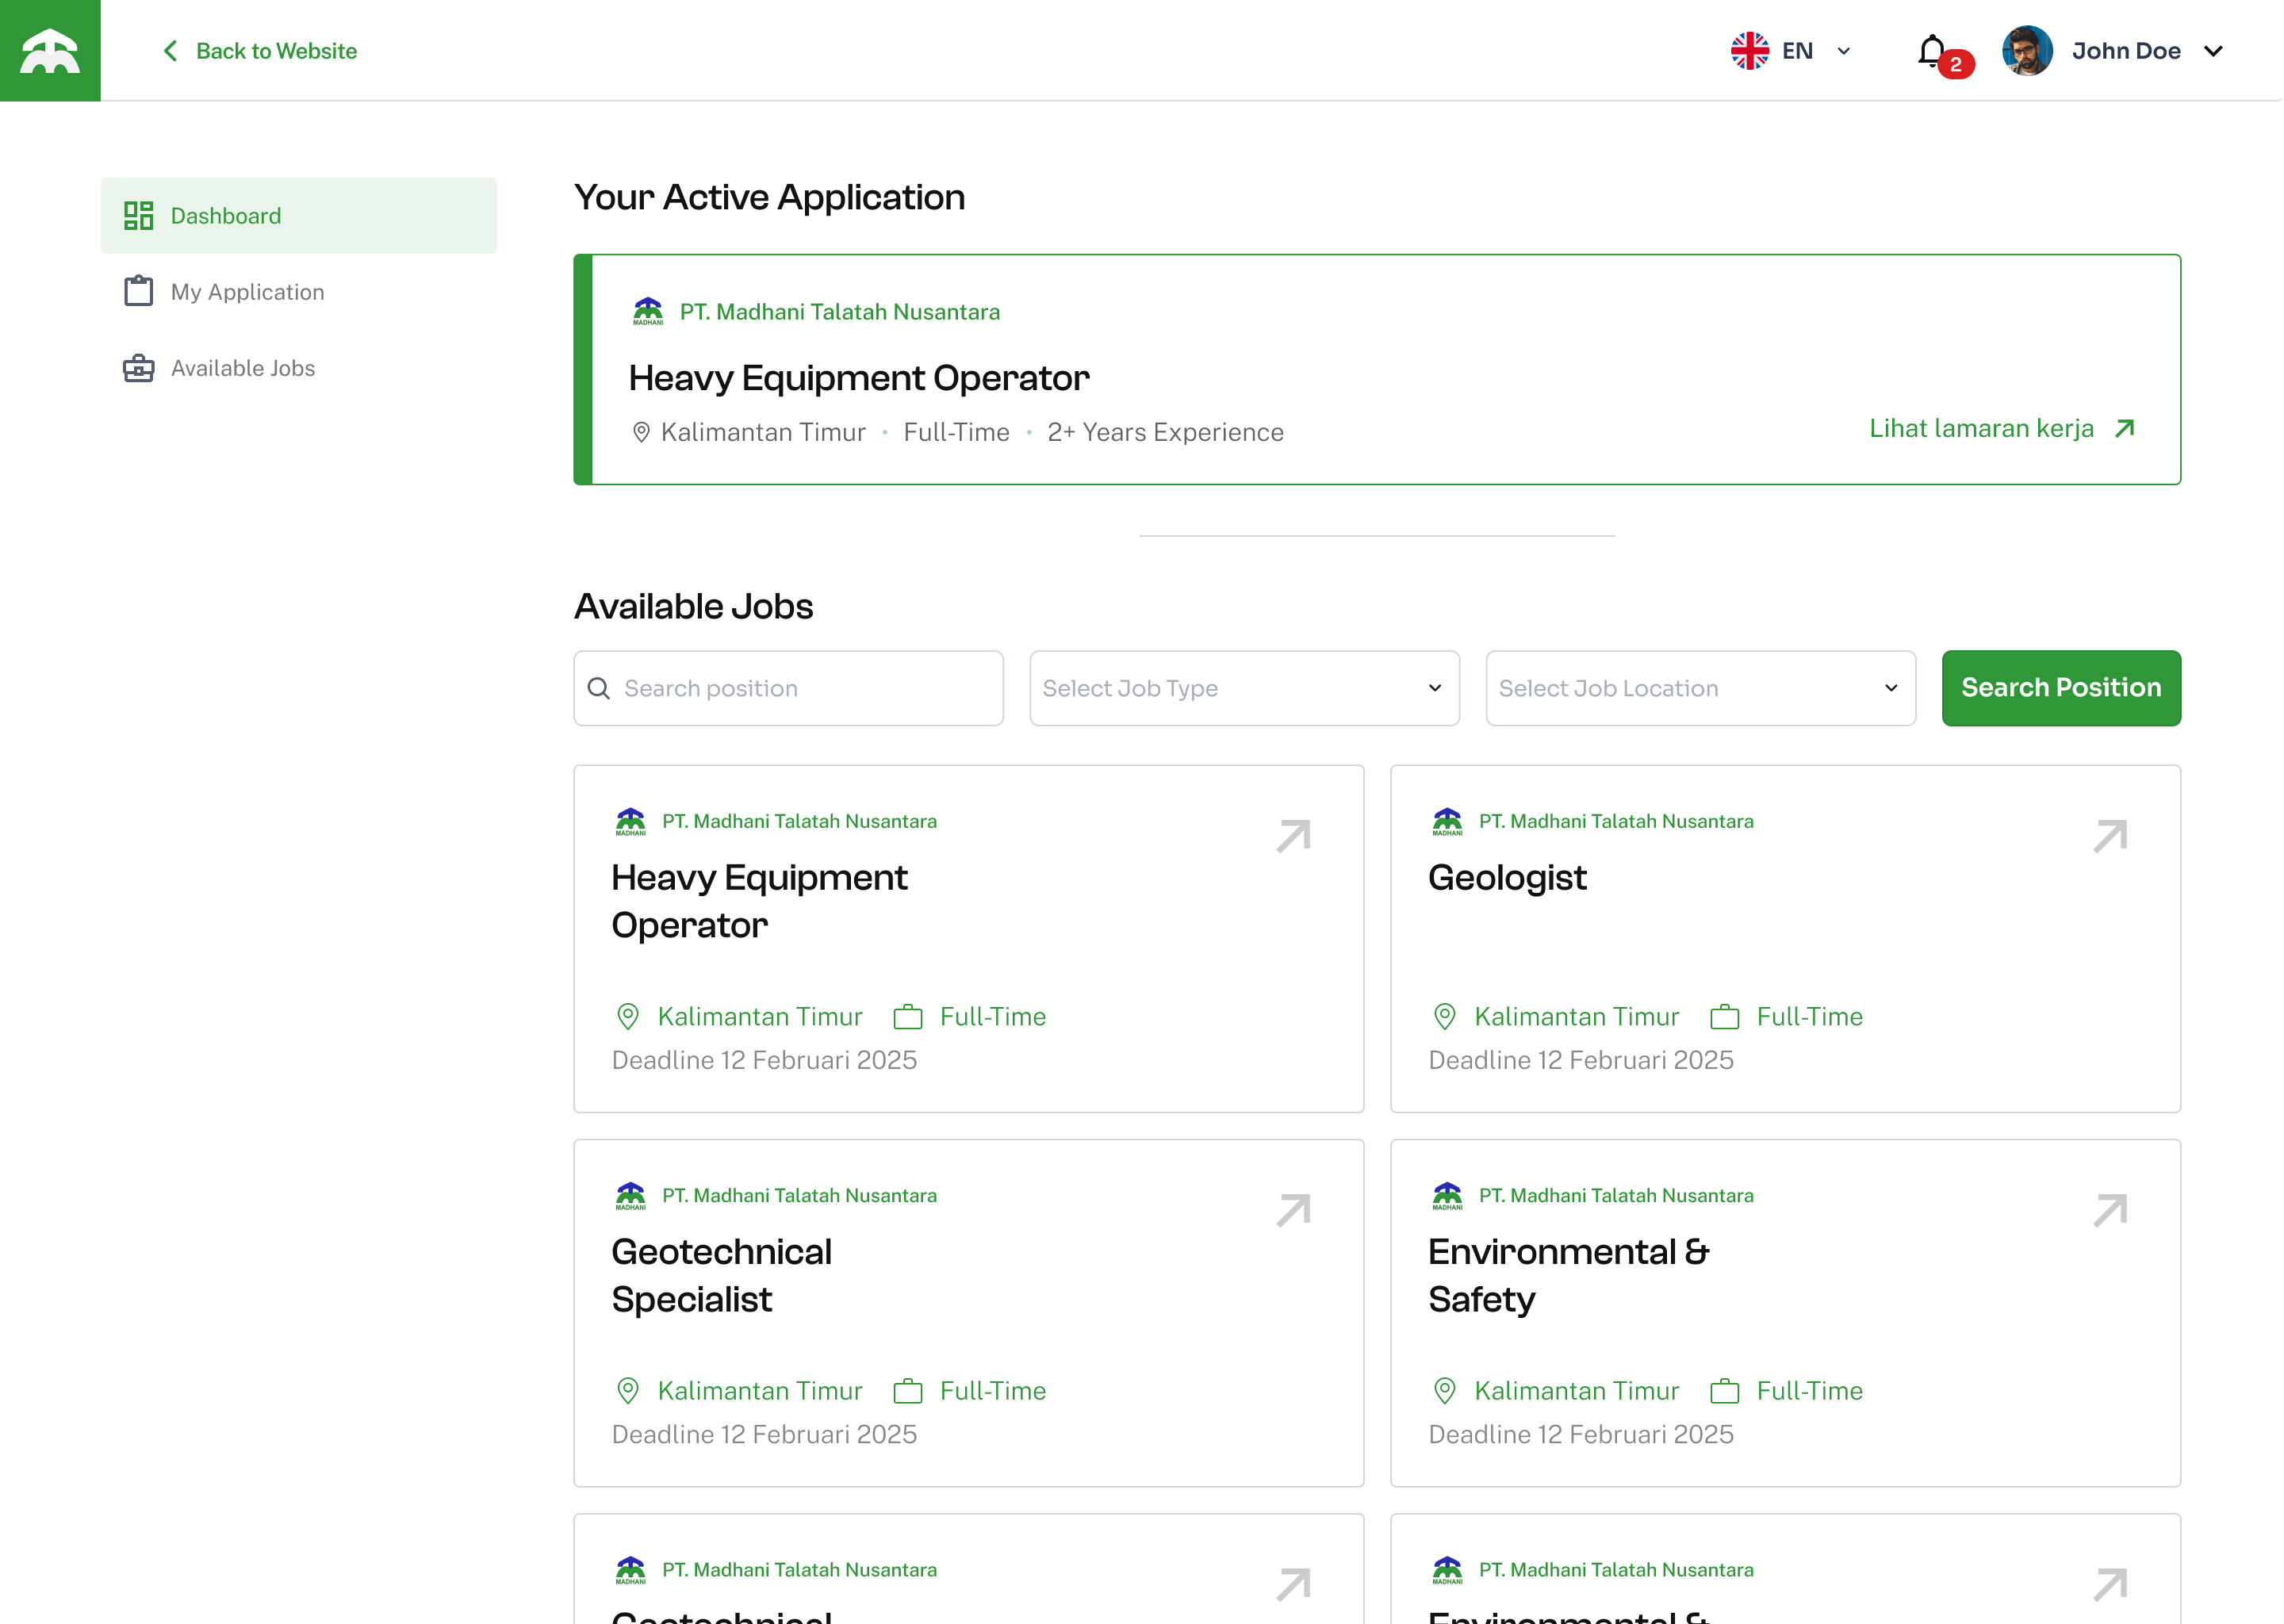Viewport: 2284px width, 1624px height.
Task: Focus the Search position input field
Action: click(788, 688)
